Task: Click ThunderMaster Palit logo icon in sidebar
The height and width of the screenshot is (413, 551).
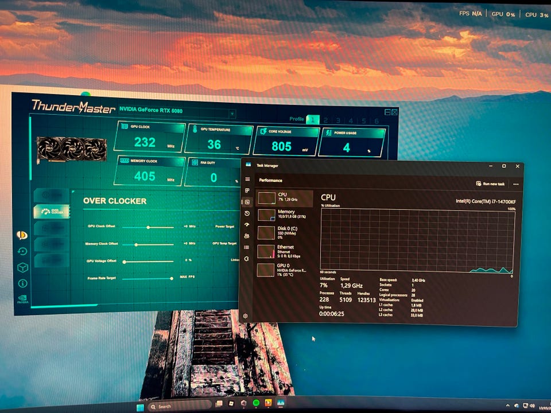Action: coord(22,235)
